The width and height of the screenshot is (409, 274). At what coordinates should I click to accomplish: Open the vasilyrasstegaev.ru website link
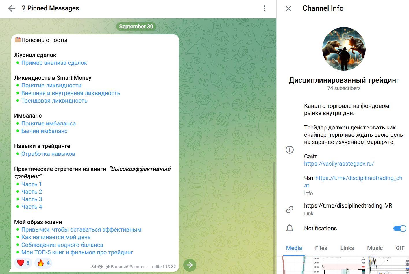click(339, 164)
